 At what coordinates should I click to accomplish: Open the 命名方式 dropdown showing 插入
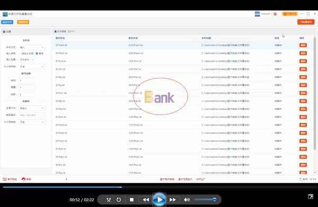pos(32,47)
